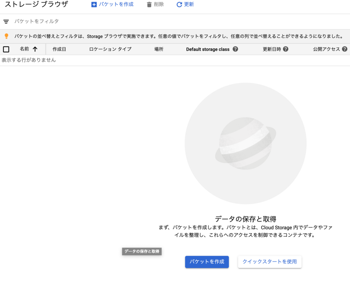The width and height of the screenshot is (350, 298).
Task: Click the 表示する行がありません message
Action: click(x=29, y=60)
